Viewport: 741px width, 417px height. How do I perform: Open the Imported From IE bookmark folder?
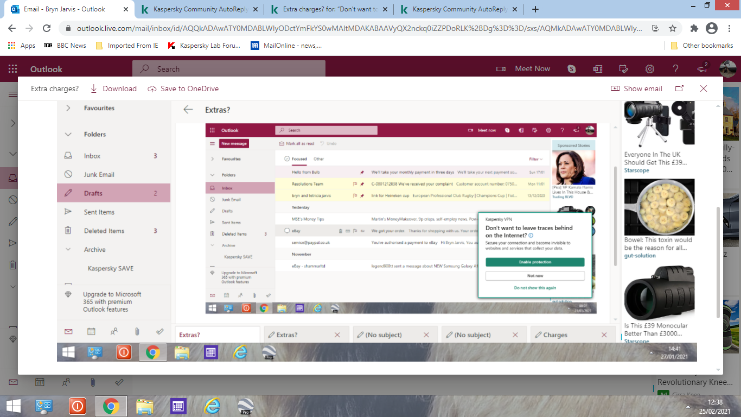coord(127,46)
